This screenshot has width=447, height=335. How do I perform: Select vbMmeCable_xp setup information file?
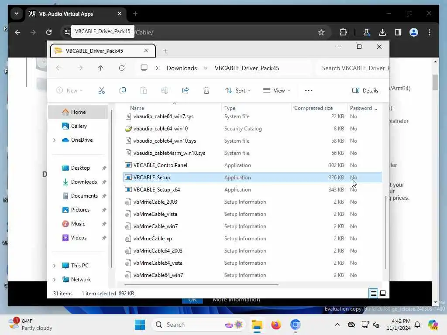pyautogui.click(x=252, y=239)
